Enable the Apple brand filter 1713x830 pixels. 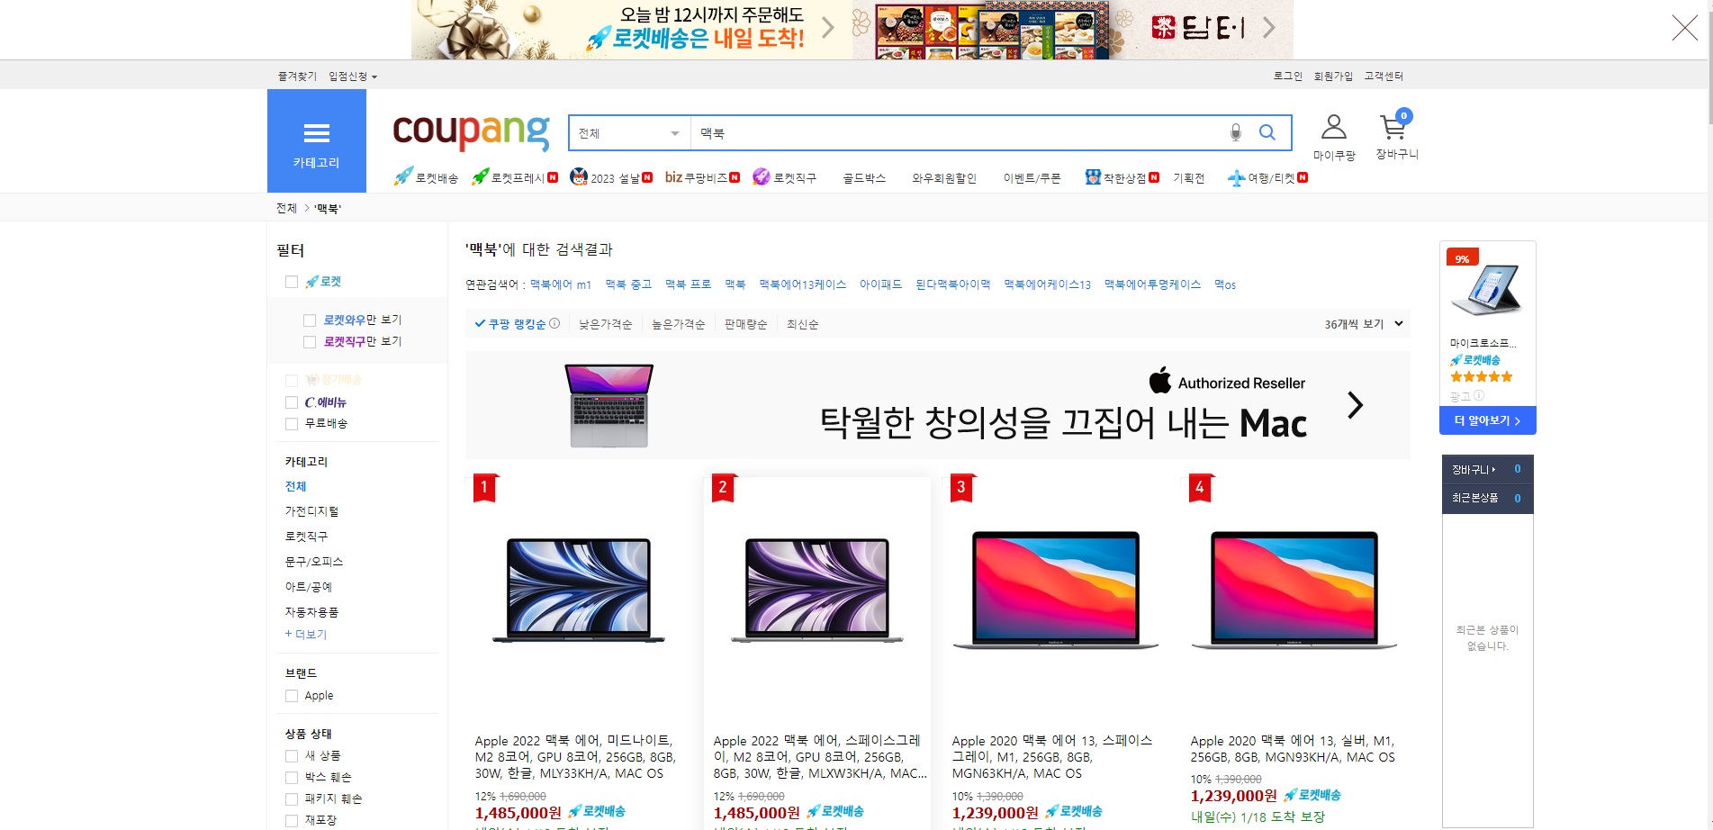290,695
